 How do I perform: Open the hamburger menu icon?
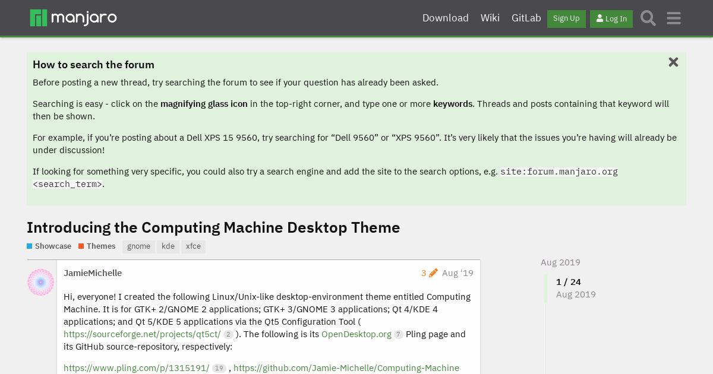tap(674, 18)
